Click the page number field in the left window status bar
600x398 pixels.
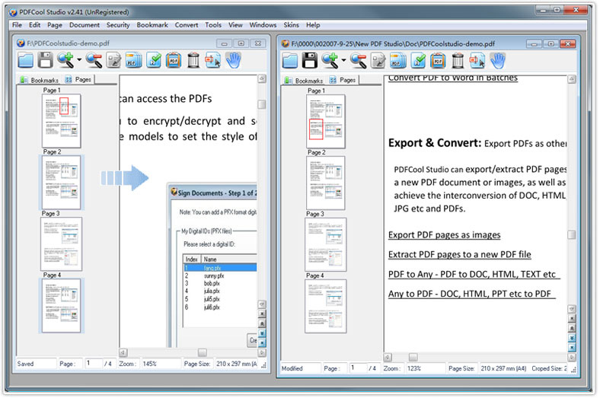pyautogui.click(x=94, y=364)
